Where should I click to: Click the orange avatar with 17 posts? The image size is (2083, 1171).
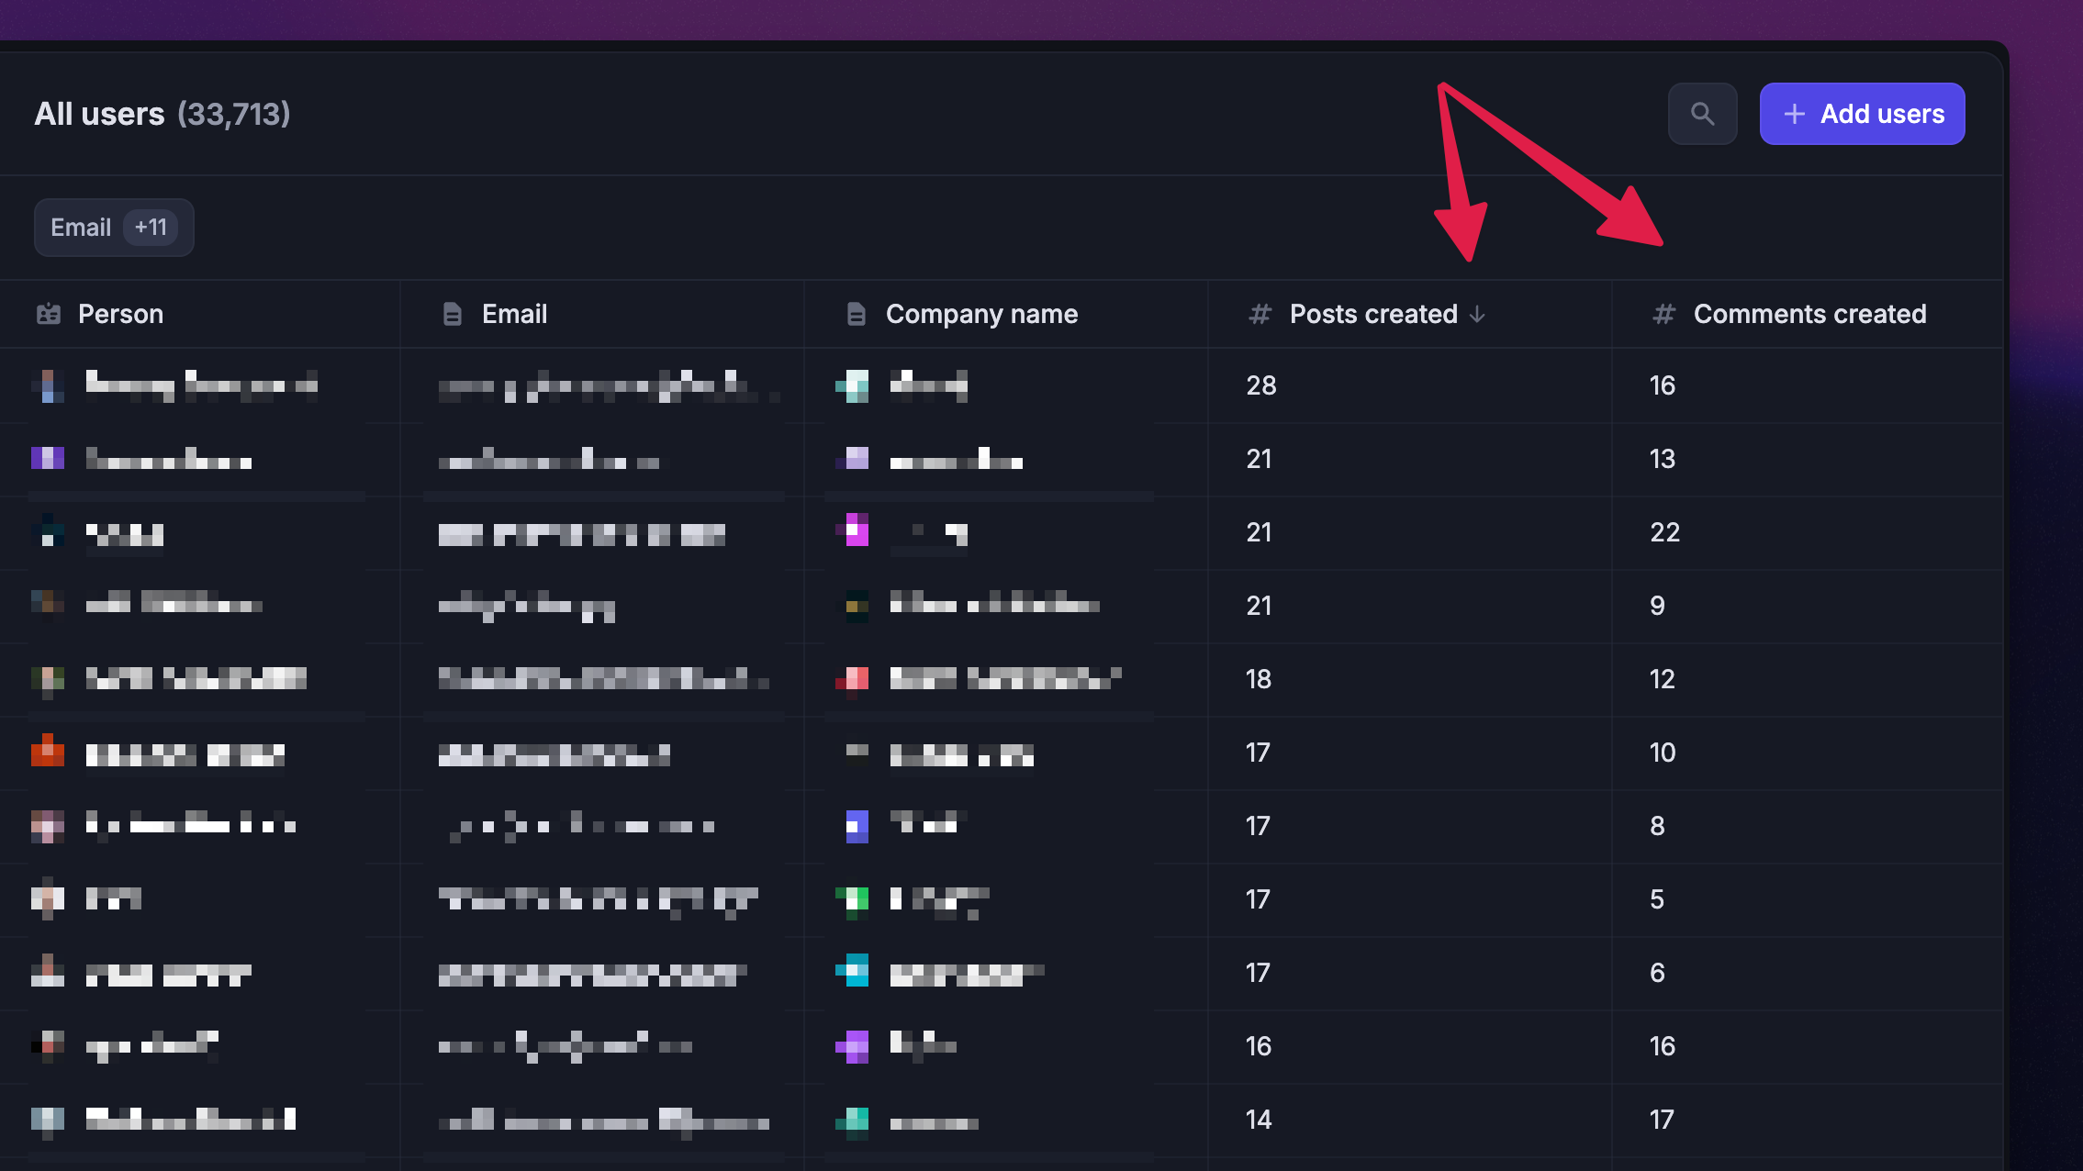48,753
